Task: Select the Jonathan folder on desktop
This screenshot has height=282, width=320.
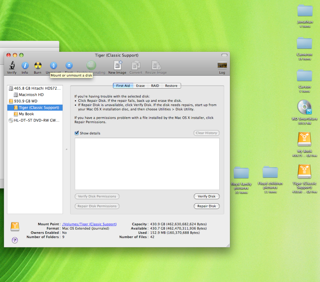Action: point(305,11)
